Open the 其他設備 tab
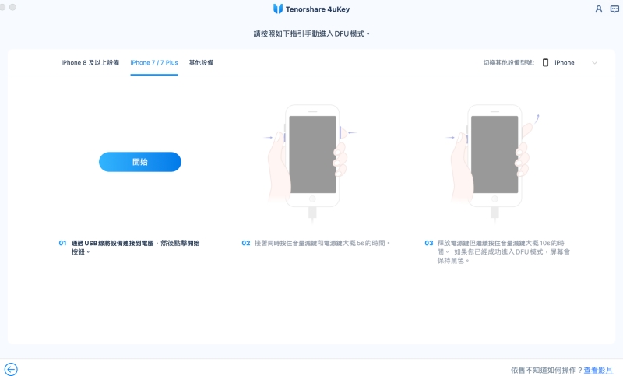The image size is (623, 376). [x=201, y=62]
